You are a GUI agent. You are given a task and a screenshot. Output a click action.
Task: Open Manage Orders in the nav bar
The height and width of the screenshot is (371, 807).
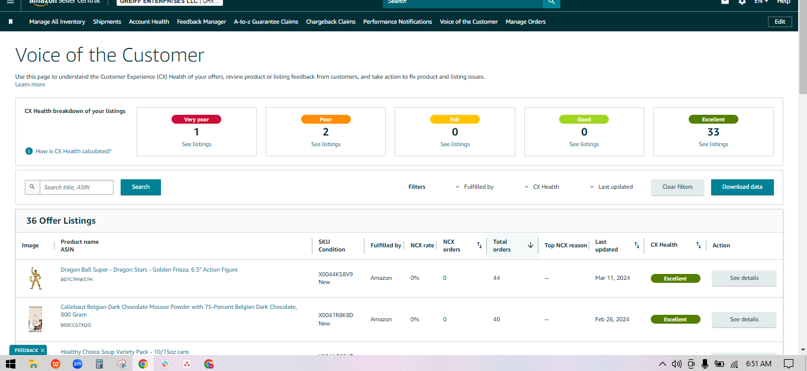tap(525, 22)
